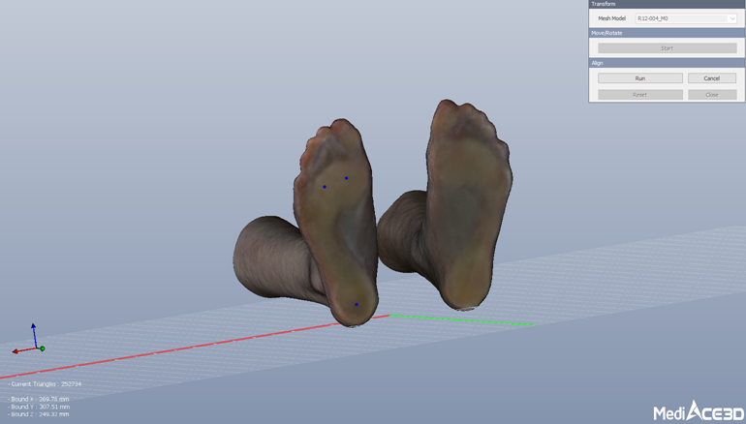
Task: Click the XYZ axis orientation gizmo
Action: click(x=29, y=340)
